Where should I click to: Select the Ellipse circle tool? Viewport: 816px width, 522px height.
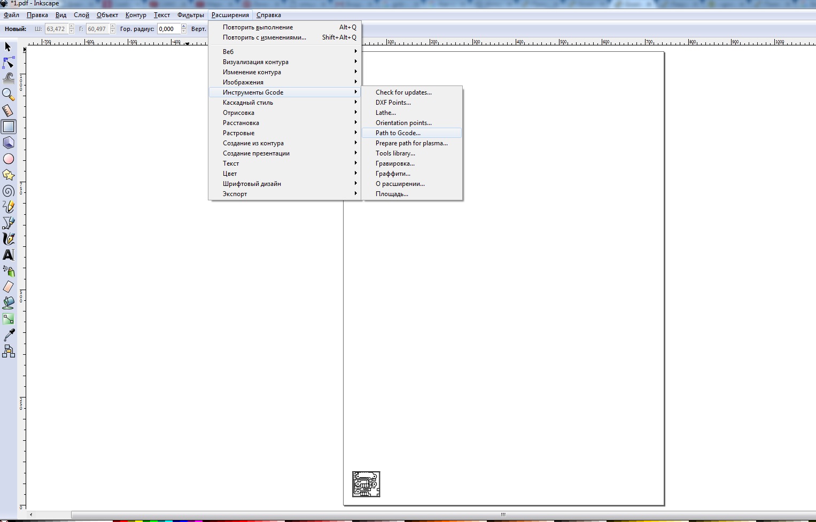click(9, 159)
